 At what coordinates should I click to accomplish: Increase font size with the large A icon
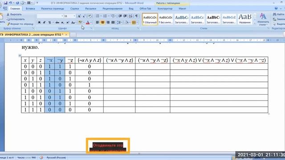point(79,16)
